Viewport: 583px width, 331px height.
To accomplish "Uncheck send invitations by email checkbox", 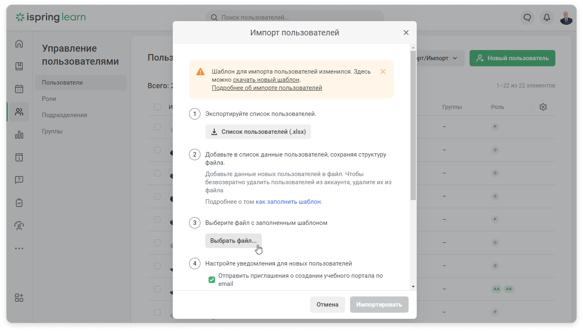I will 212,280.
